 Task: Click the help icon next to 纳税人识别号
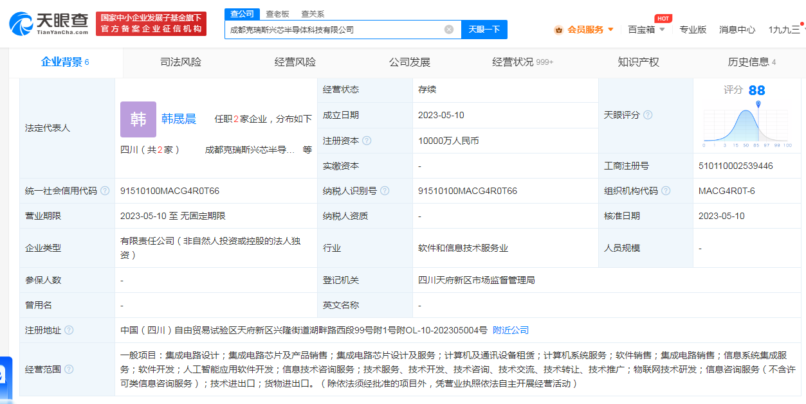(384, 191)
